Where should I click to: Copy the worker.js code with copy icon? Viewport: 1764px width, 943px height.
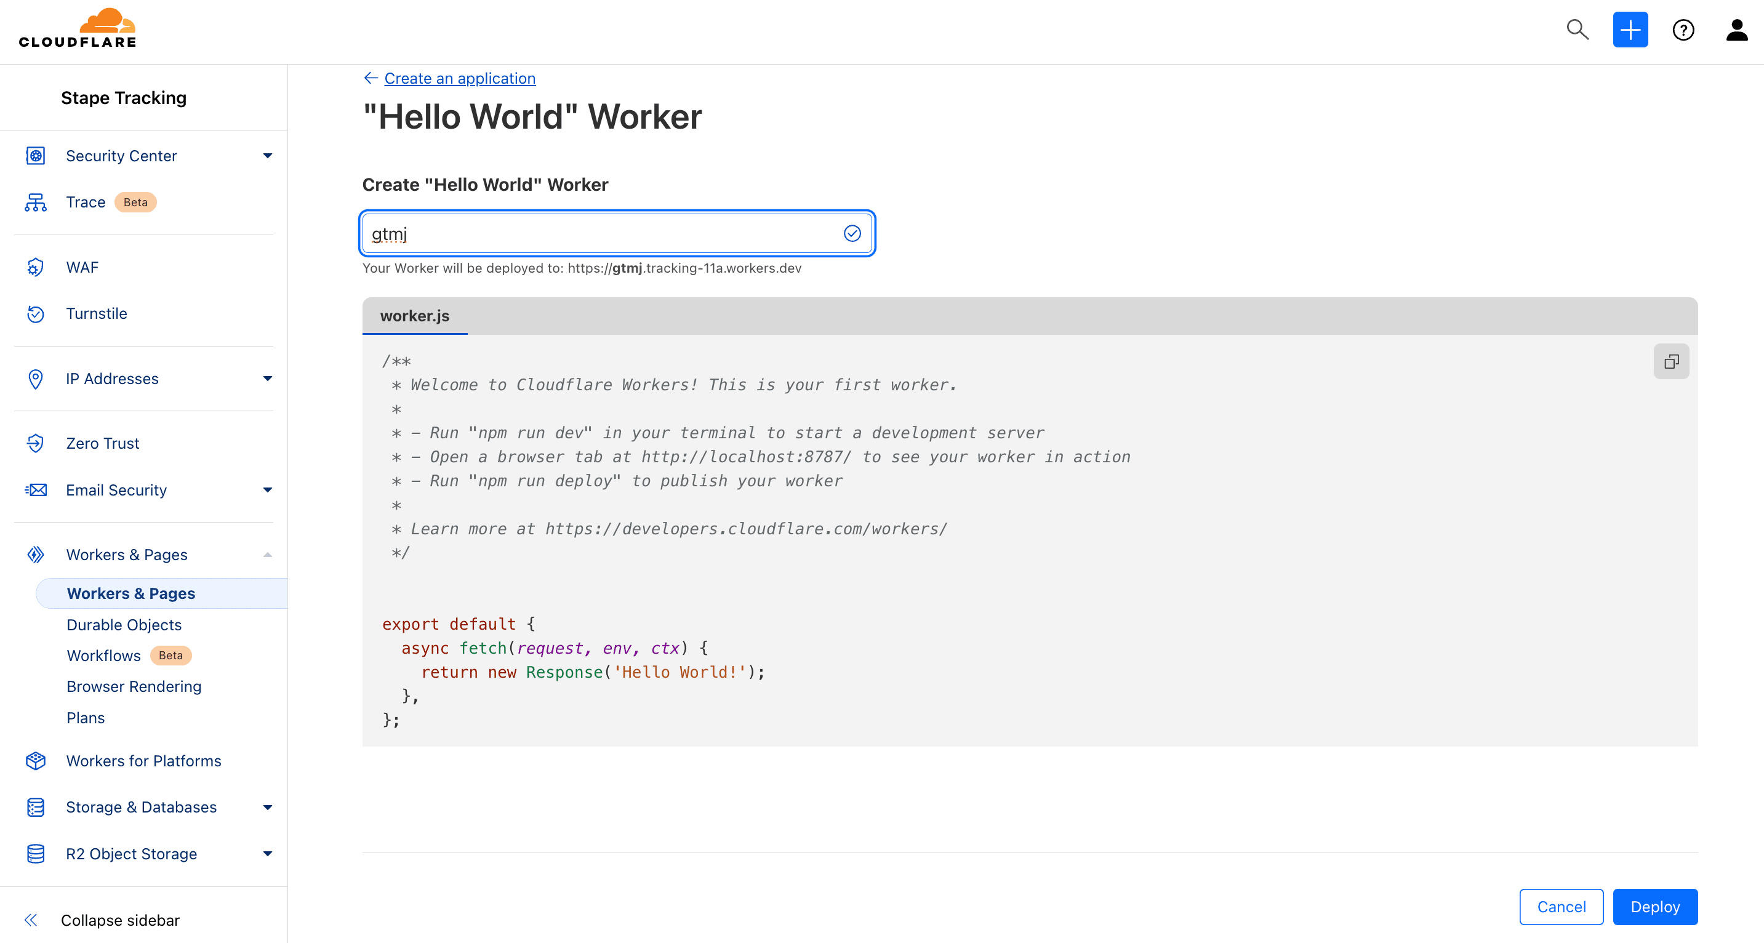tap(1671, 361)
